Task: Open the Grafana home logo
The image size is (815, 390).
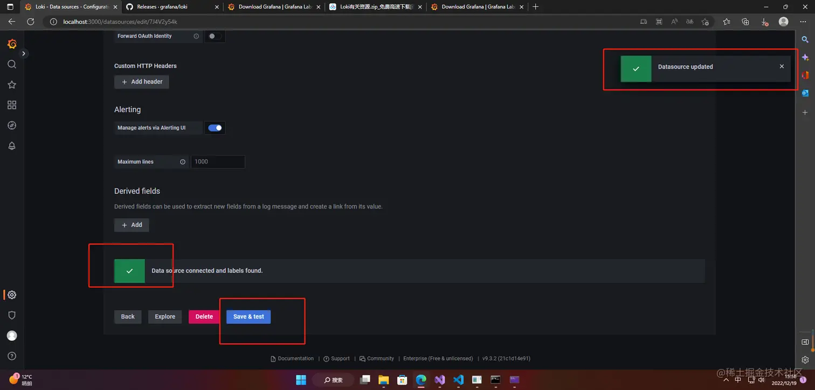Action: [x=12, y=44]
